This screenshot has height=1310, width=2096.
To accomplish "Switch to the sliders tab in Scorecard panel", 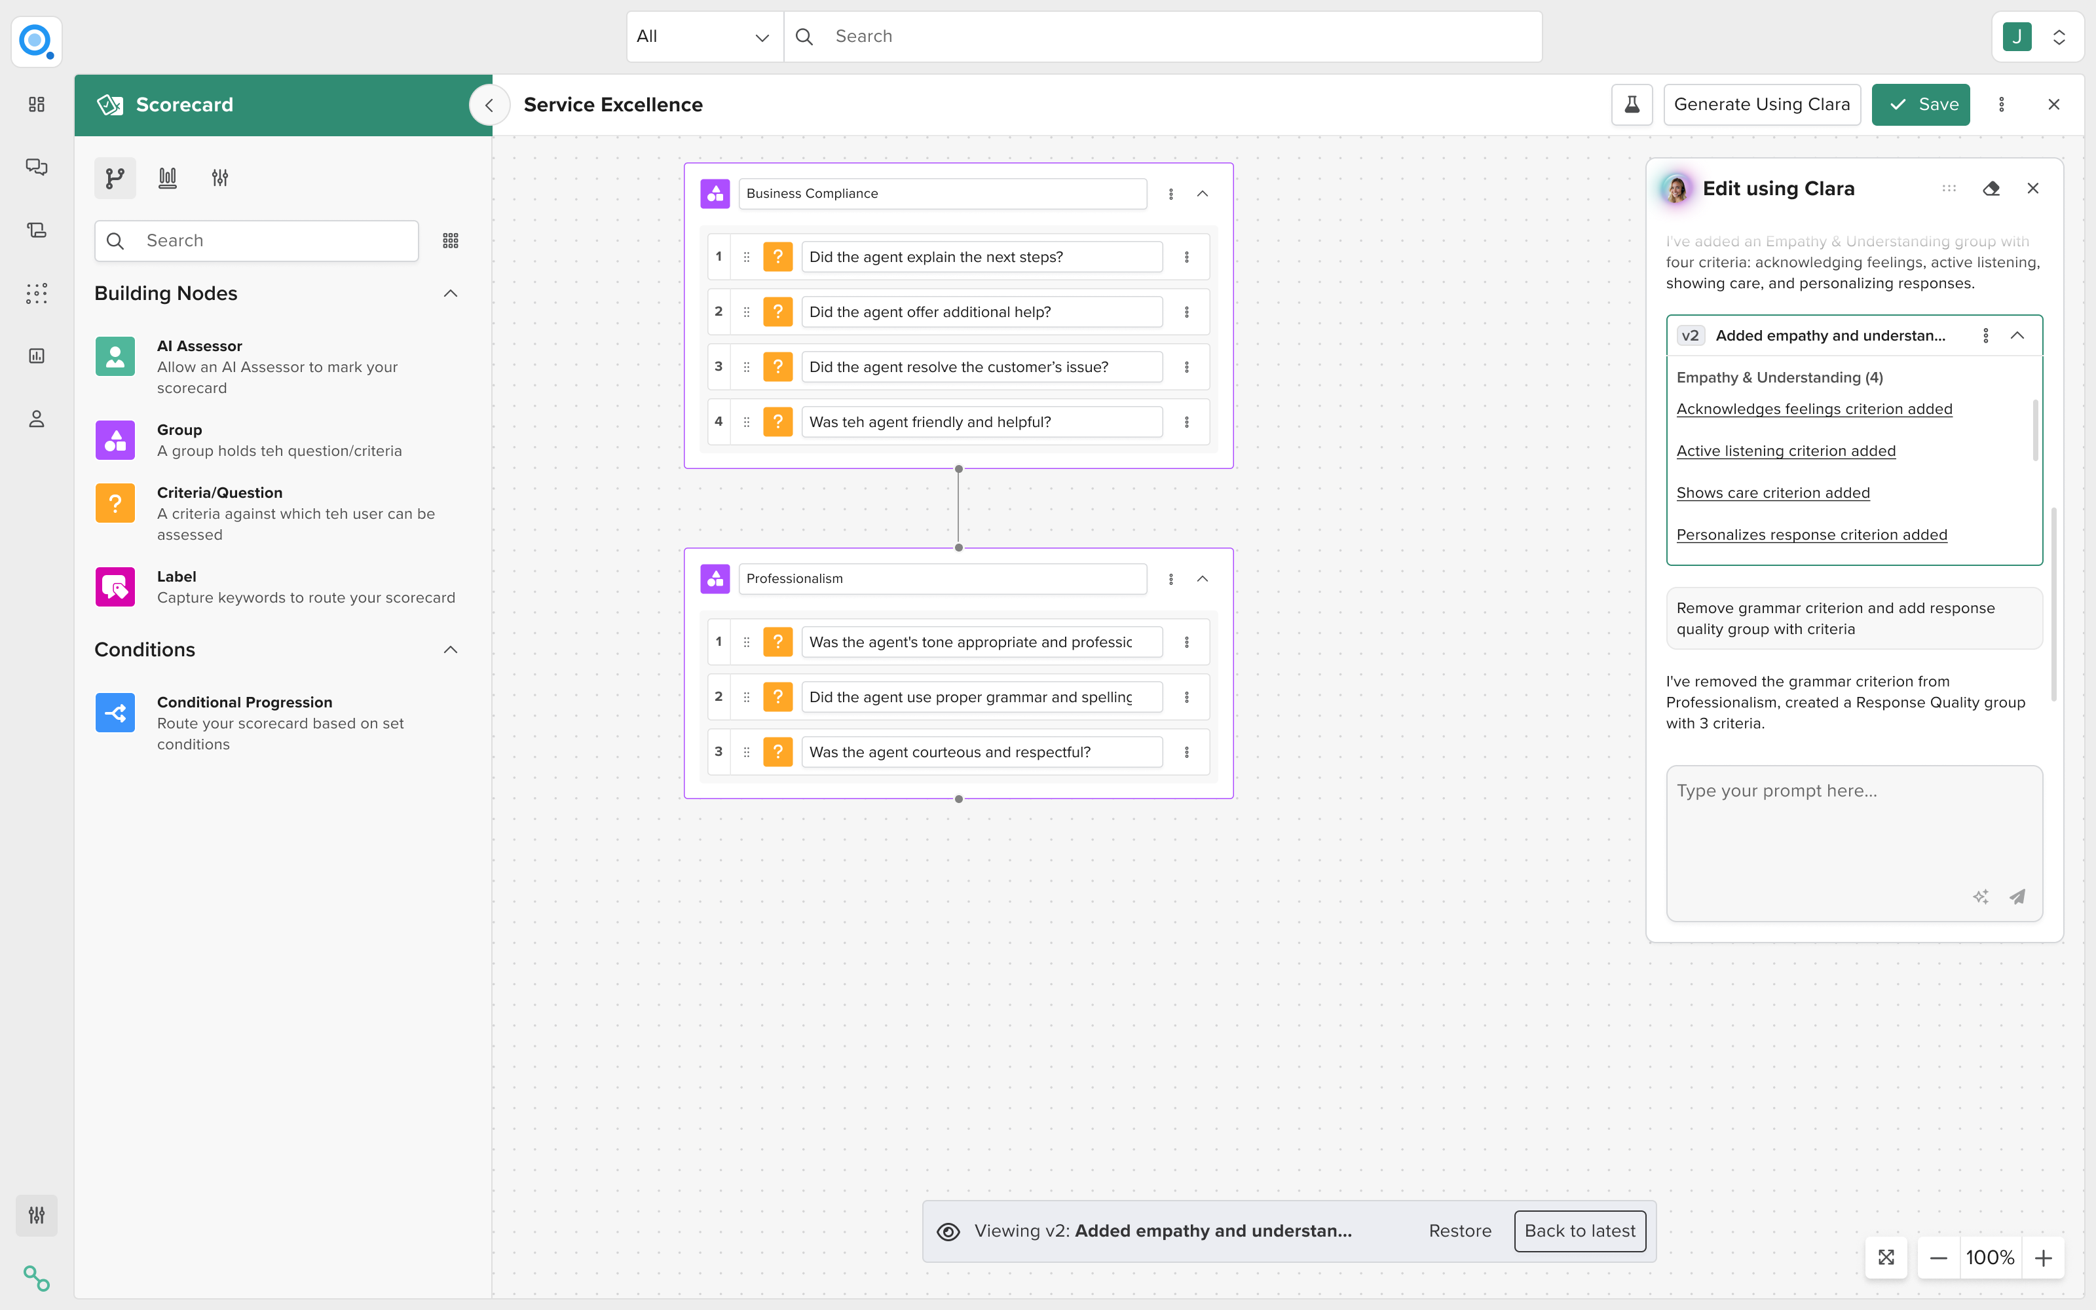I will click(220, 178).
